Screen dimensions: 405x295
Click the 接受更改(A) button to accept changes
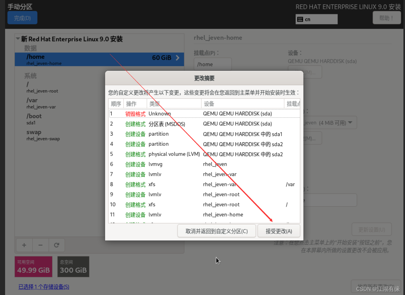(x=279, y=231)
